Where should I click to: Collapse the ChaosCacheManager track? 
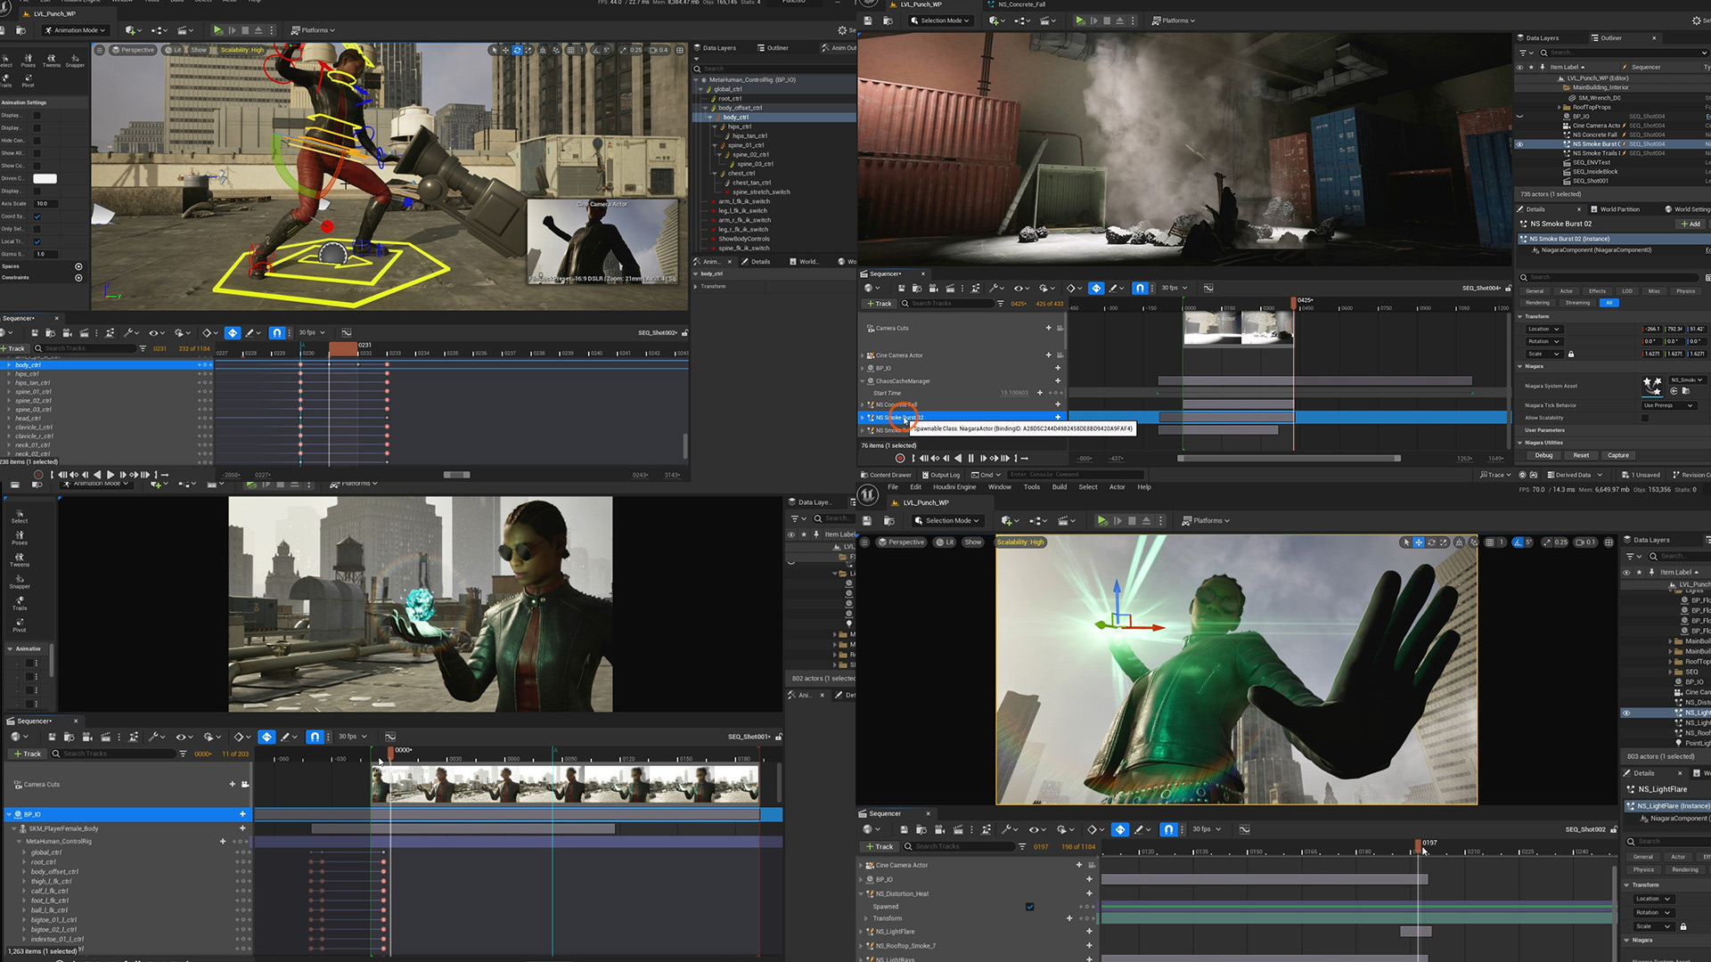click(x=863, y=381)
